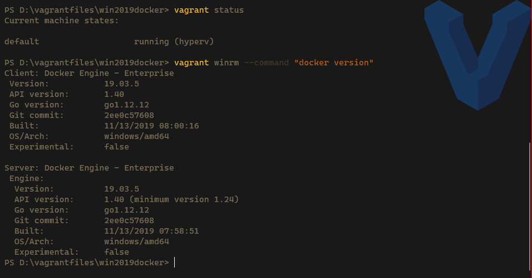This screenshot has height=278, width=532.
Task: Click the server OS/Arch value 'windows/amd64'
Action: tap(136, 241)
